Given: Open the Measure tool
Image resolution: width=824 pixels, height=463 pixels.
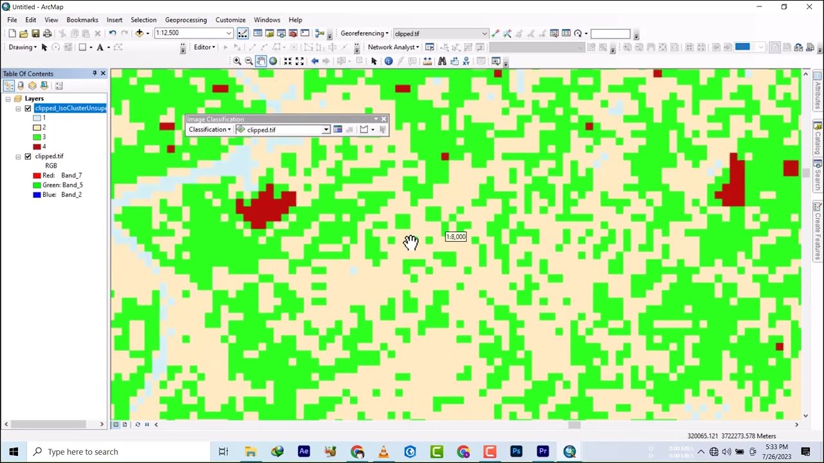Looking at the screenshot, I should click(427, 61).
